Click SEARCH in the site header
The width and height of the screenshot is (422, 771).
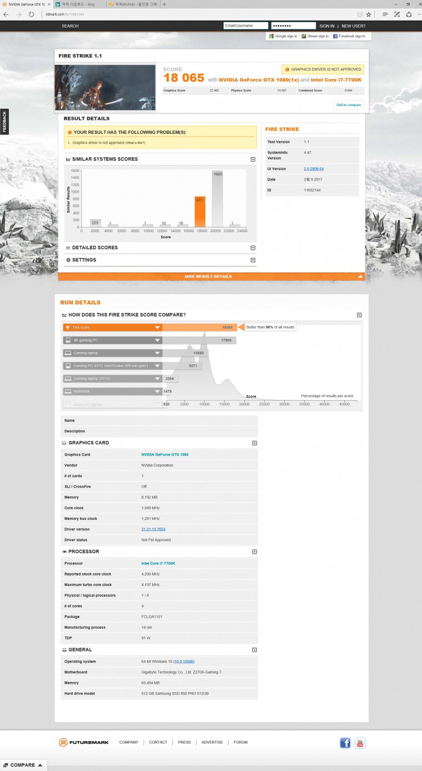(x=70, y=26)
